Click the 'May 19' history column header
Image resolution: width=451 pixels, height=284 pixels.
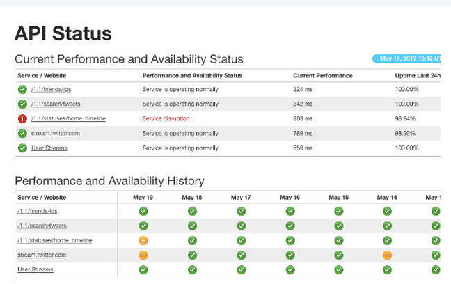point(143,198)
